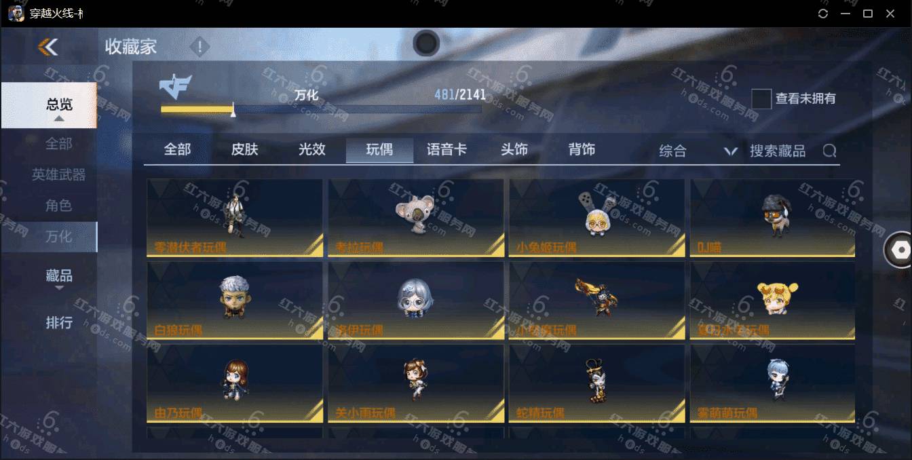Select the 小兔姬玩偶 doll item

[x=596, y=218]
